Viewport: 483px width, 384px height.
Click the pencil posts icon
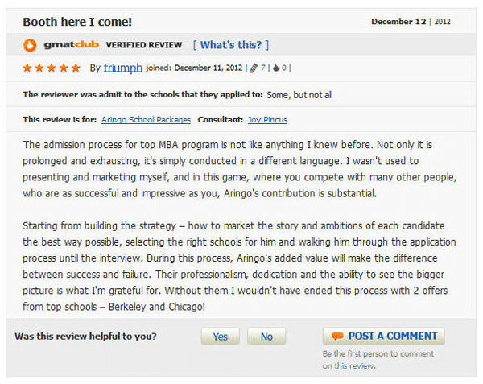click(254, 68)
